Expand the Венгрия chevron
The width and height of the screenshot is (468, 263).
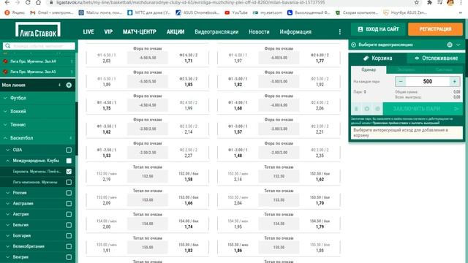pyautogui.click(x=7, y=257)
